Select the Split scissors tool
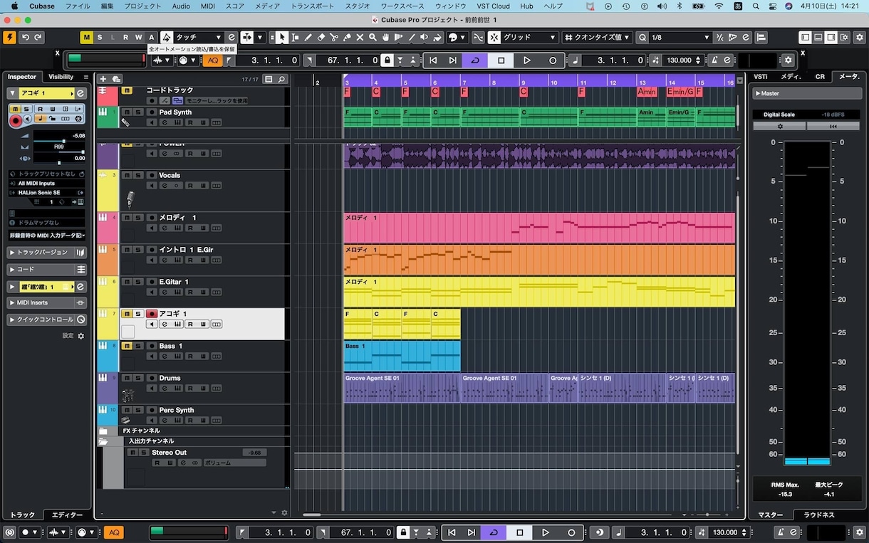Screen dimensions: 869x543 334,37
